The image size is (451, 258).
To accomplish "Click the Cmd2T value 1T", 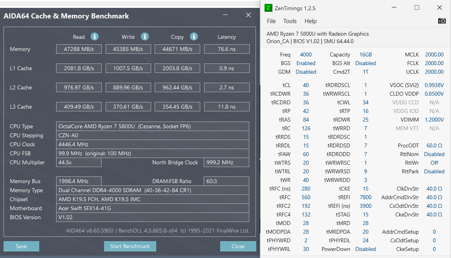I will point(365,72).
